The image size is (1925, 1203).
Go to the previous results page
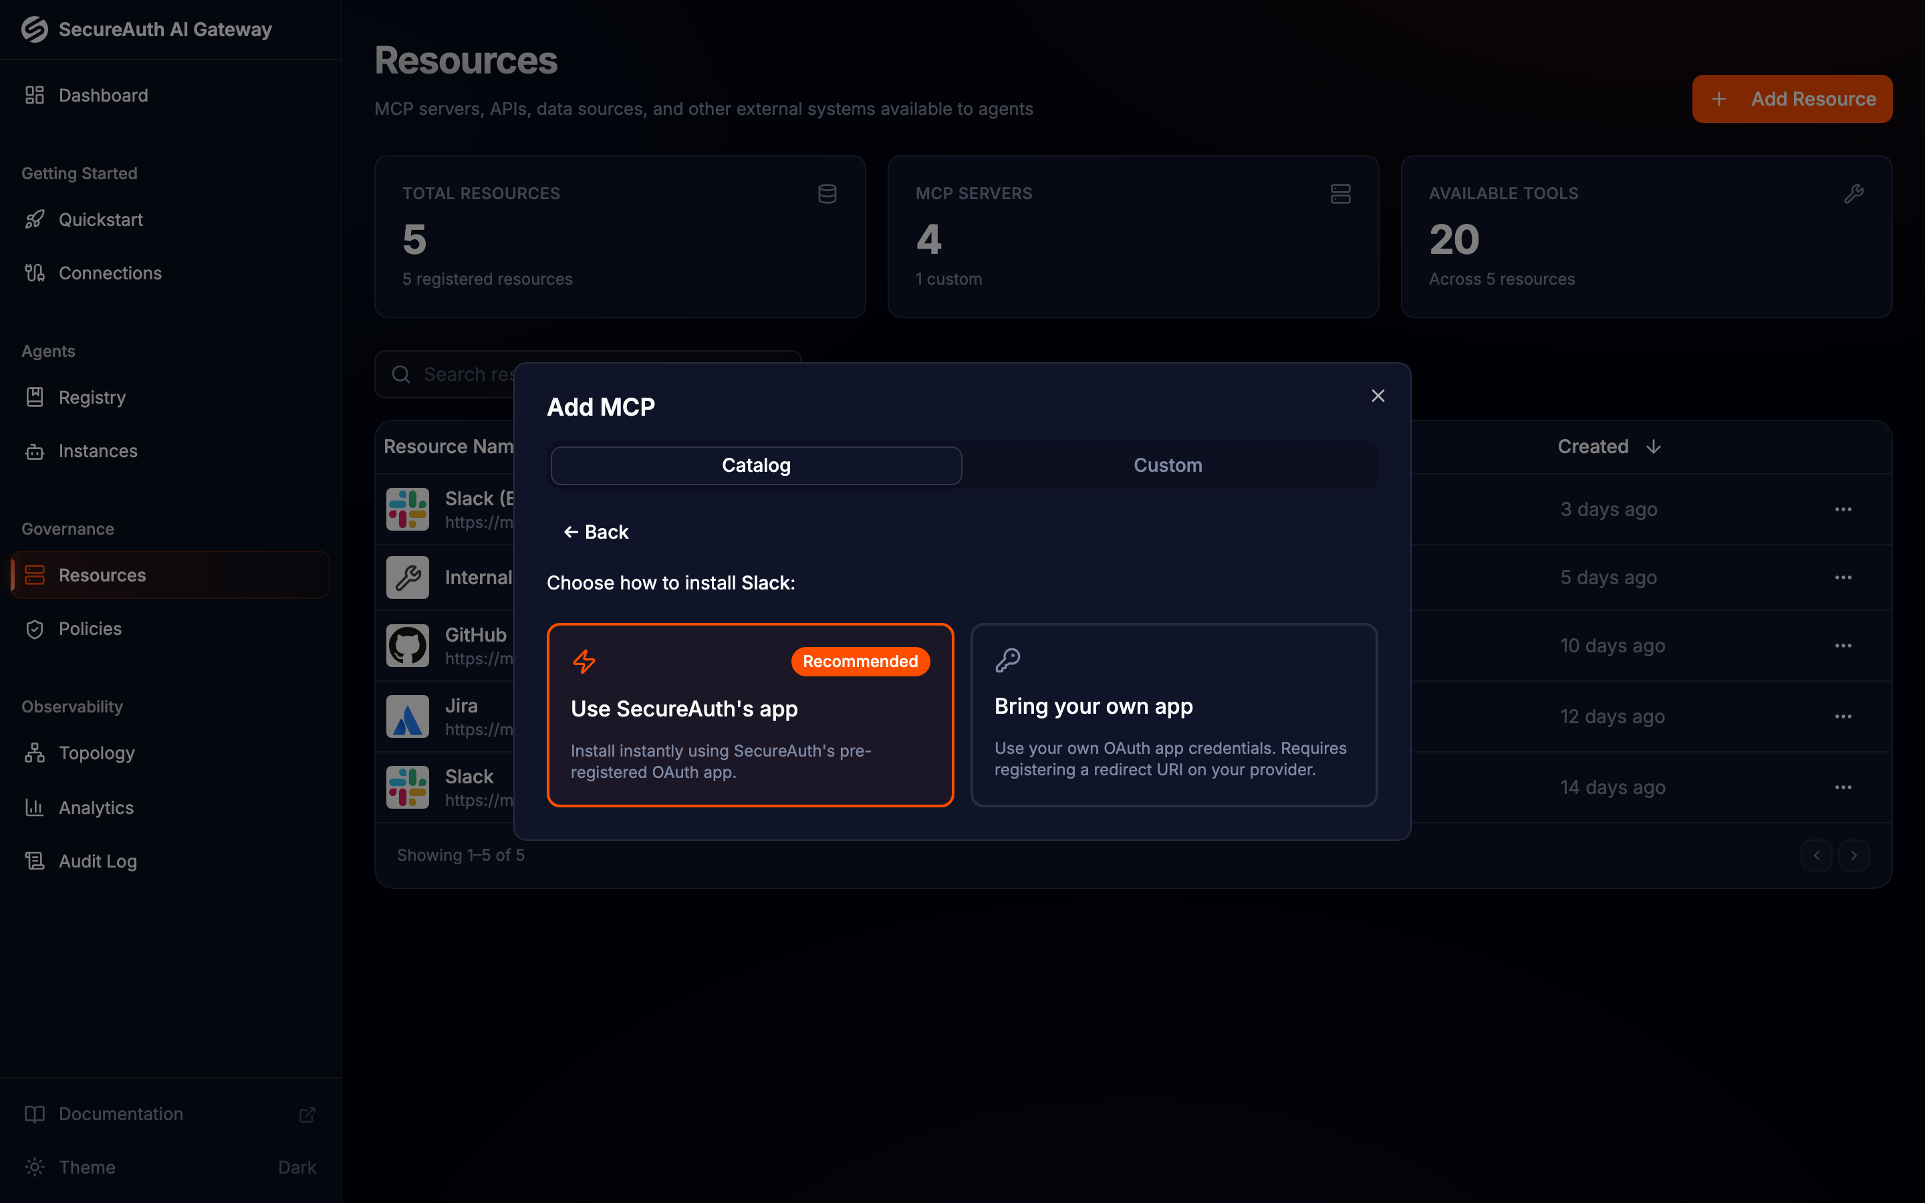pyautogui.click(x=1816, y=855)
